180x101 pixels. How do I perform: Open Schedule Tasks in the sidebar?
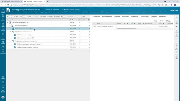[3, 47]
